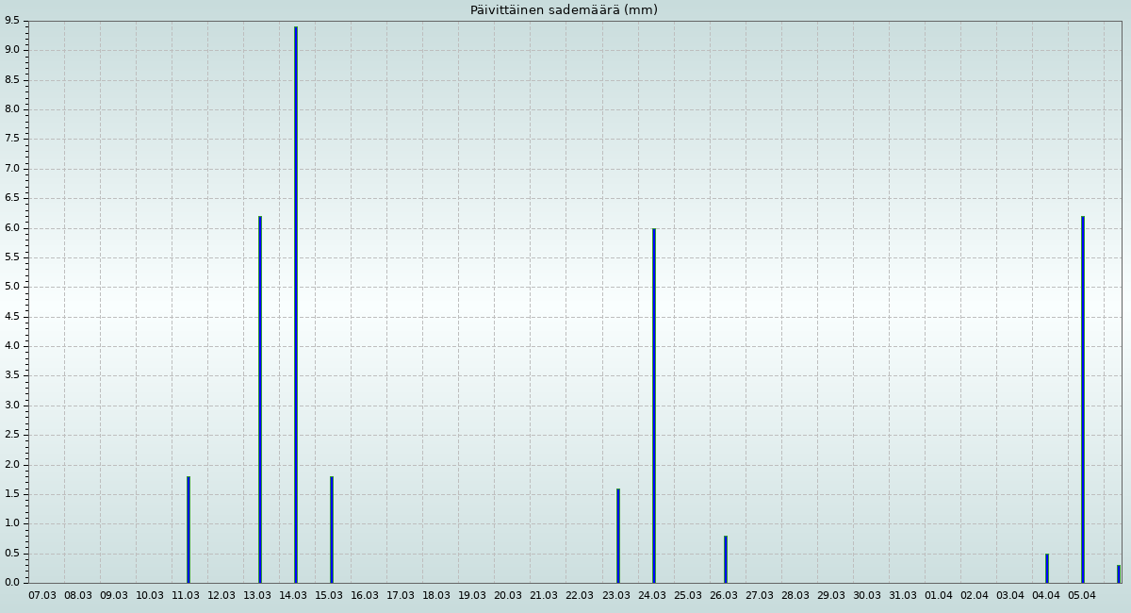Screen dimensions: 1131x613
Task: Click the last tiny bar at right edge
Action: pos(1118,573)
